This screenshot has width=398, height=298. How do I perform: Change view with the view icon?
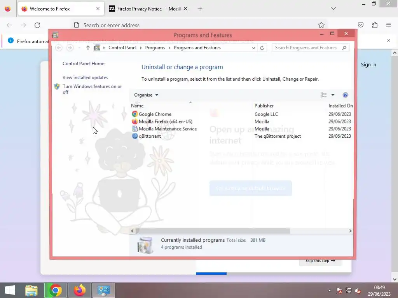[323, 95]
